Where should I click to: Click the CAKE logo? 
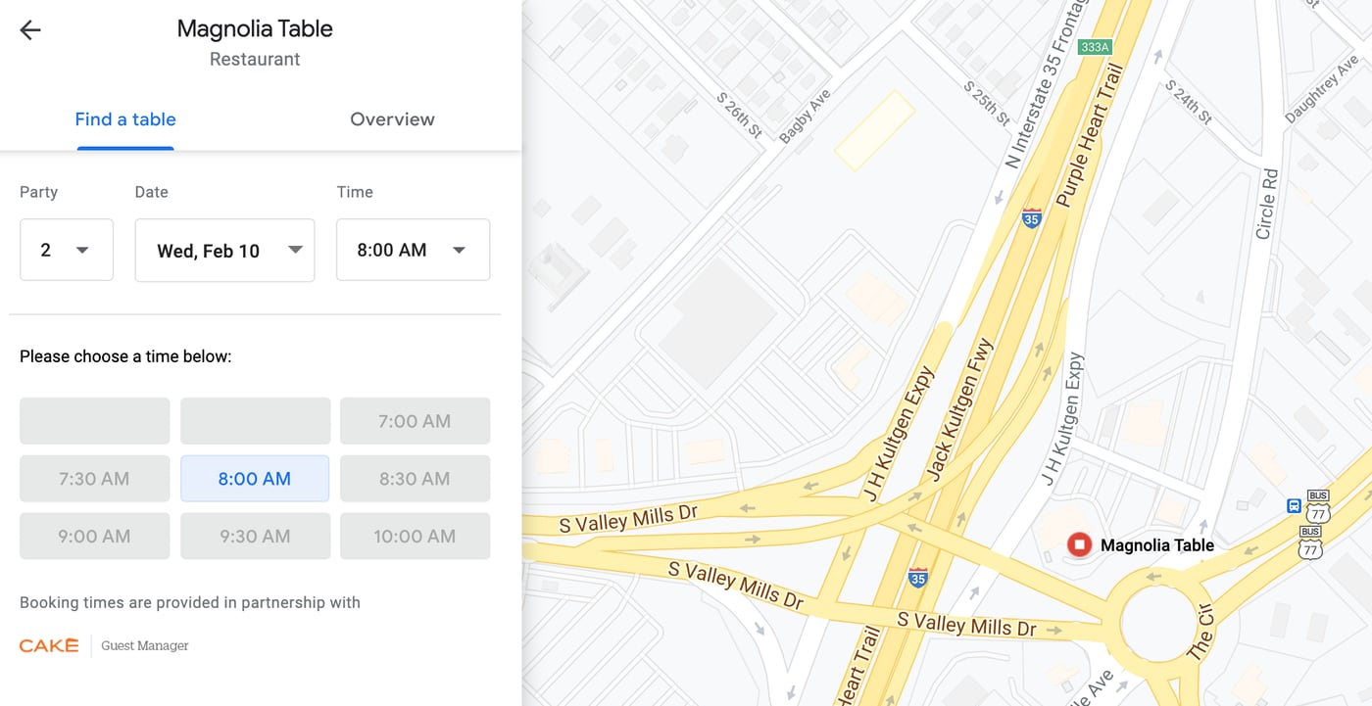pyautogui.click(x=49, y=645)
